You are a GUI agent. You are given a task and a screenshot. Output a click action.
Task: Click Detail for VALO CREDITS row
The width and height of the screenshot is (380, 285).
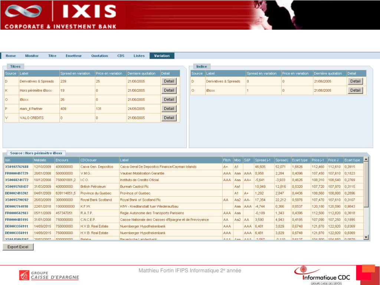[x=169, y=118]
